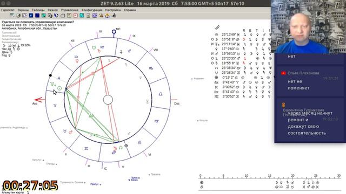Click the 20 mark on degree ruler
Screen dimensions: 346x194
pyautogui.click(x=292, y=176)
